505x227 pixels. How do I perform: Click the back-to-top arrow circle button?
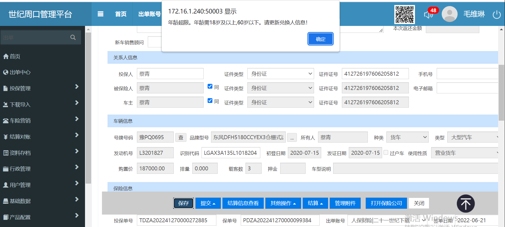466,204
